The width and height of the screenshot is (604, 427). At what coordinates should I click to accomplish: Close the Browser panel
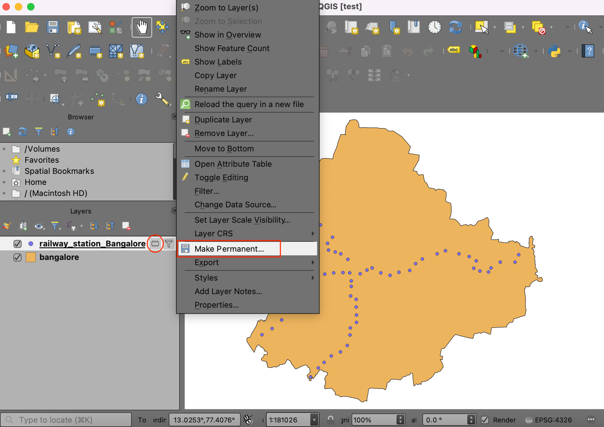[x=174, y=116]
